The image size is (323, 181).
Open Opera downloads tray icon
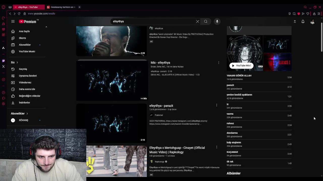pos(314,14)
